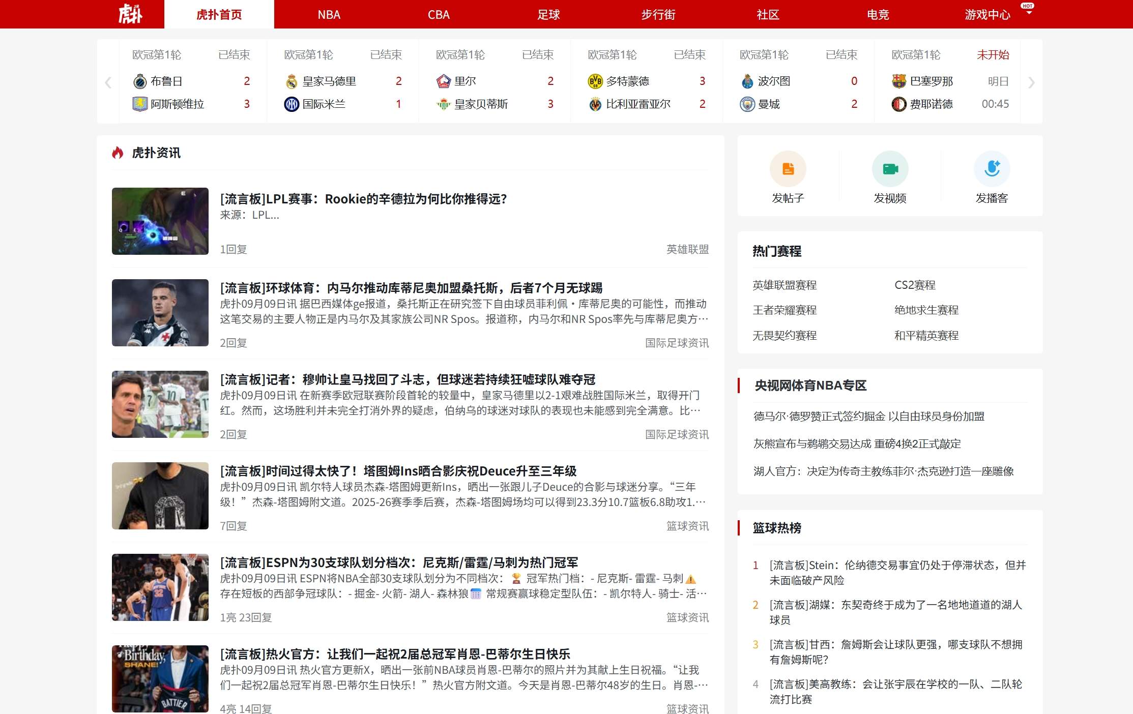Click the 布鲁日 team crest
The height and width of the screenshot is (714, 1133).
coord(140,81)
